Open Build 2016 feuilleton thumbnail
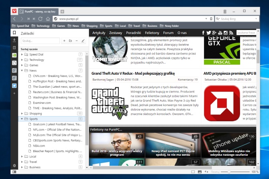 click(x=117, y=145)
